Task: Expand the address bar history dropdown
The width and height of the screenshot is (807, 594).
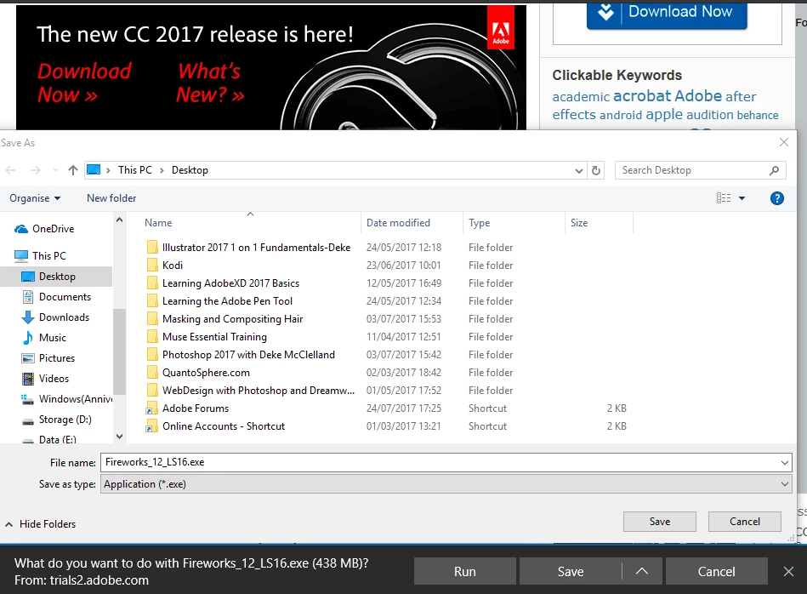Action: pos(579,170)
